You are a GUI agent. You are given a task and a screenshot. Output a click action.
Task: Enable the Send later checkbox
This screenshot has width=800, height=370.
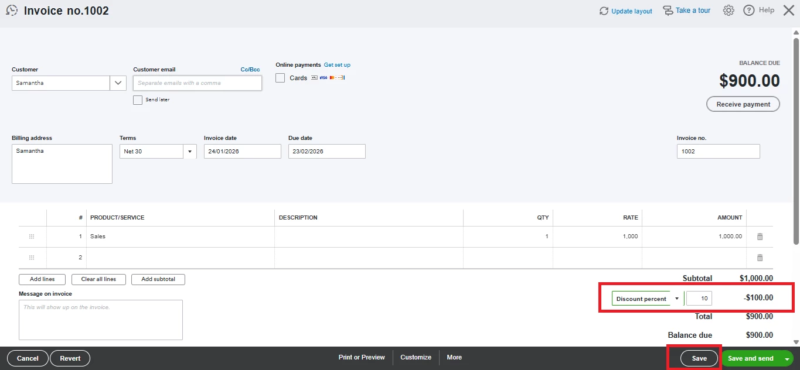click(138, 100)
